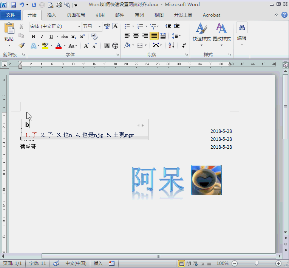This screenshot has width=289, height=268.
Task: Click the Paste clipboard icon
Action: pos(9,29)
